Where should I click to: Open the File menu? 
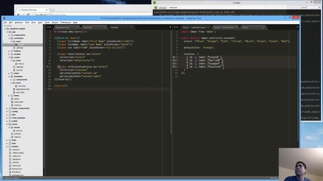click(x=5, y=22)
